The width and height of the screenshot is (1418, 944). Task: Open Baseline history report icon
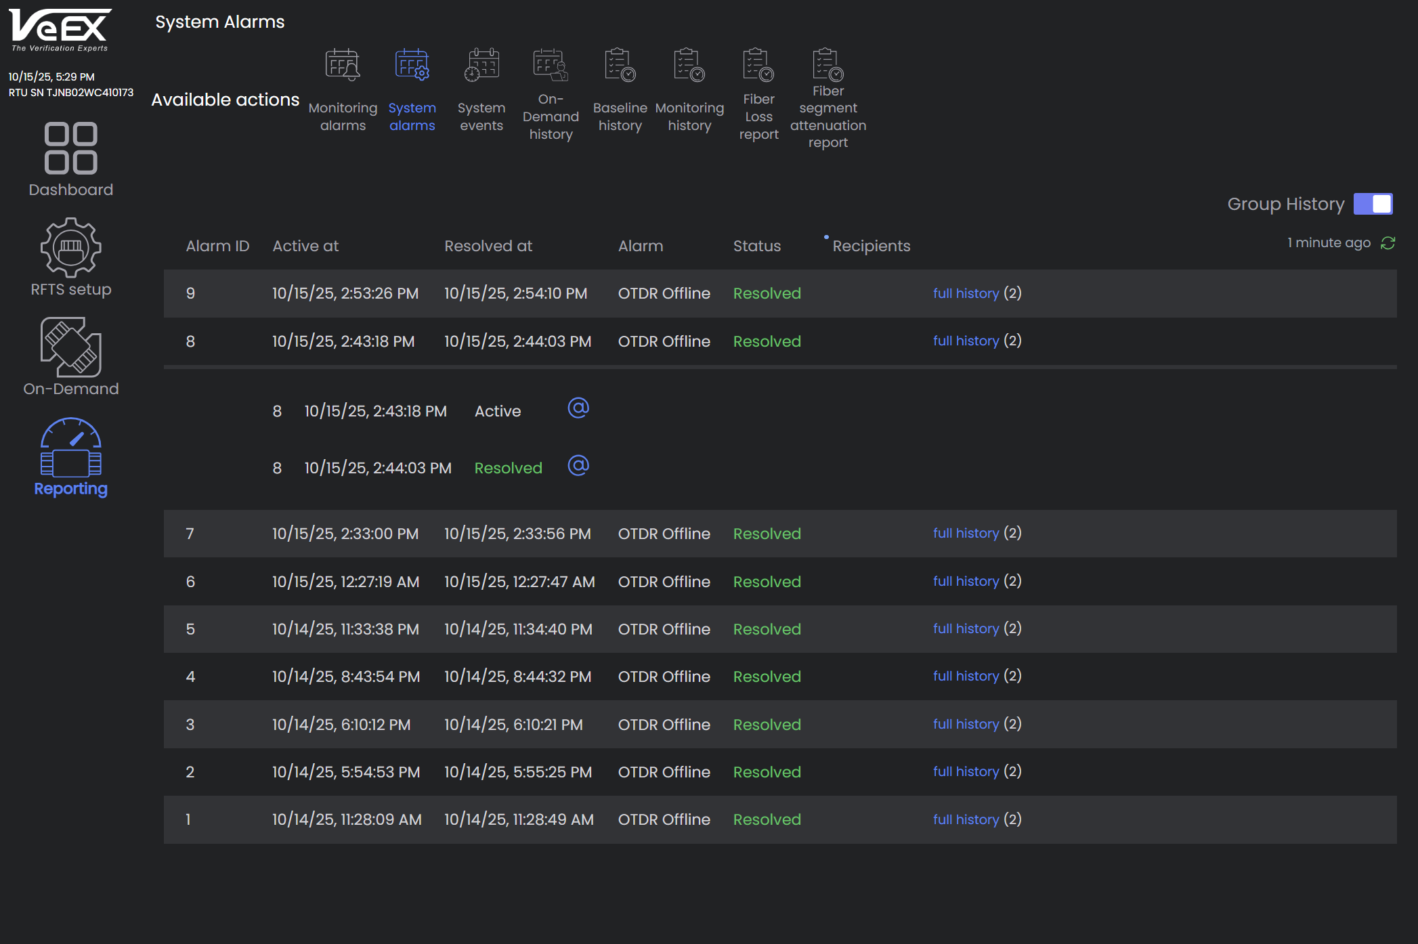[x=620, y=66]
